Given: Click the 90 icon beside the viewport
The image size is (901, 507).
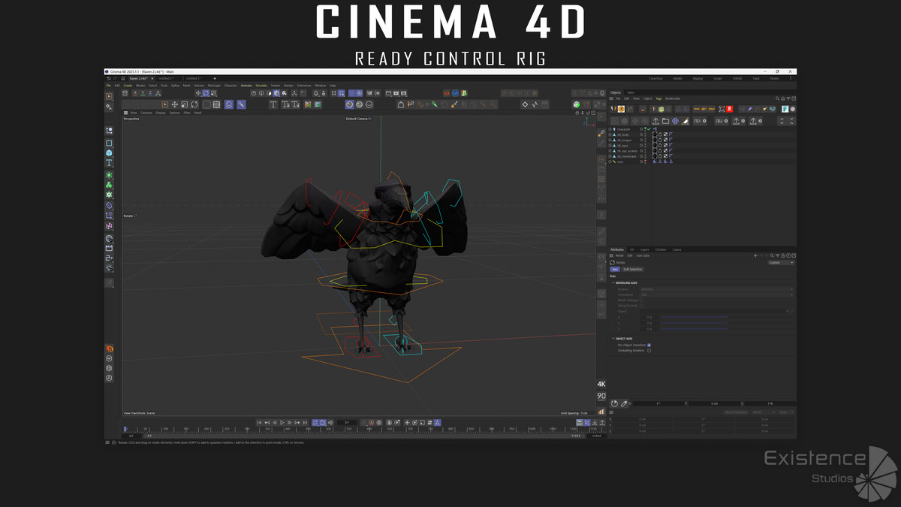Looking at the screenshot, I should [x=601, y=396].
